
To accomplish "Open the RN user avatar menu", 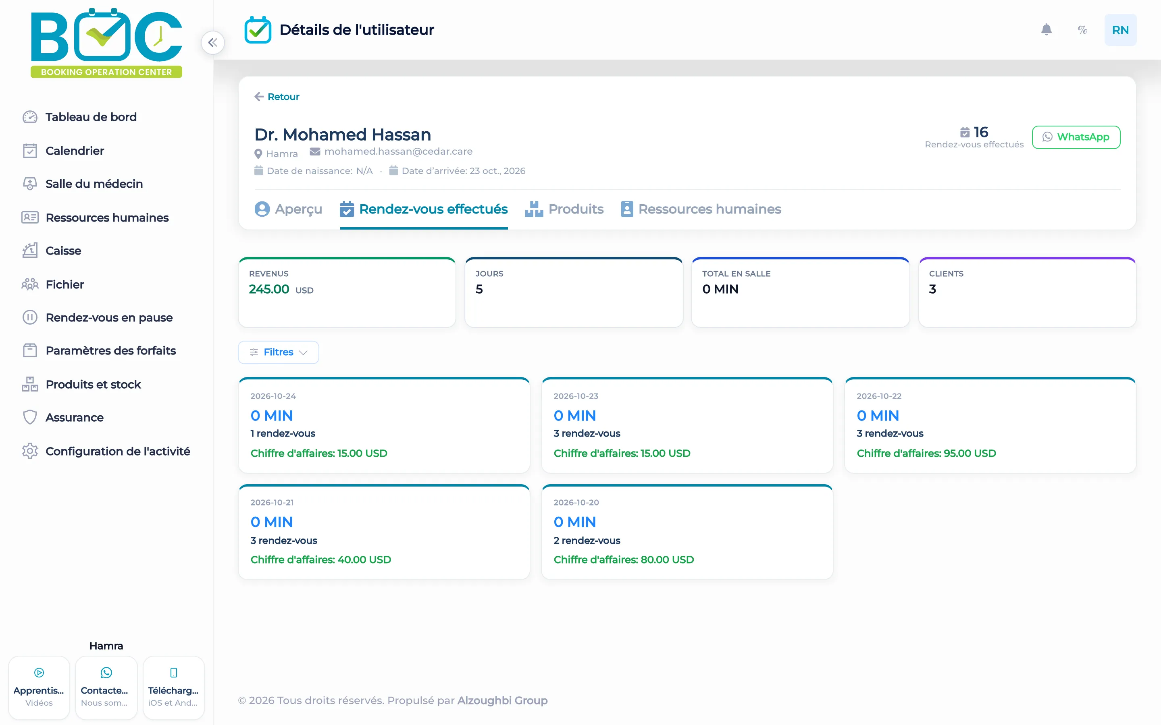I will (x=1120, y=30).
